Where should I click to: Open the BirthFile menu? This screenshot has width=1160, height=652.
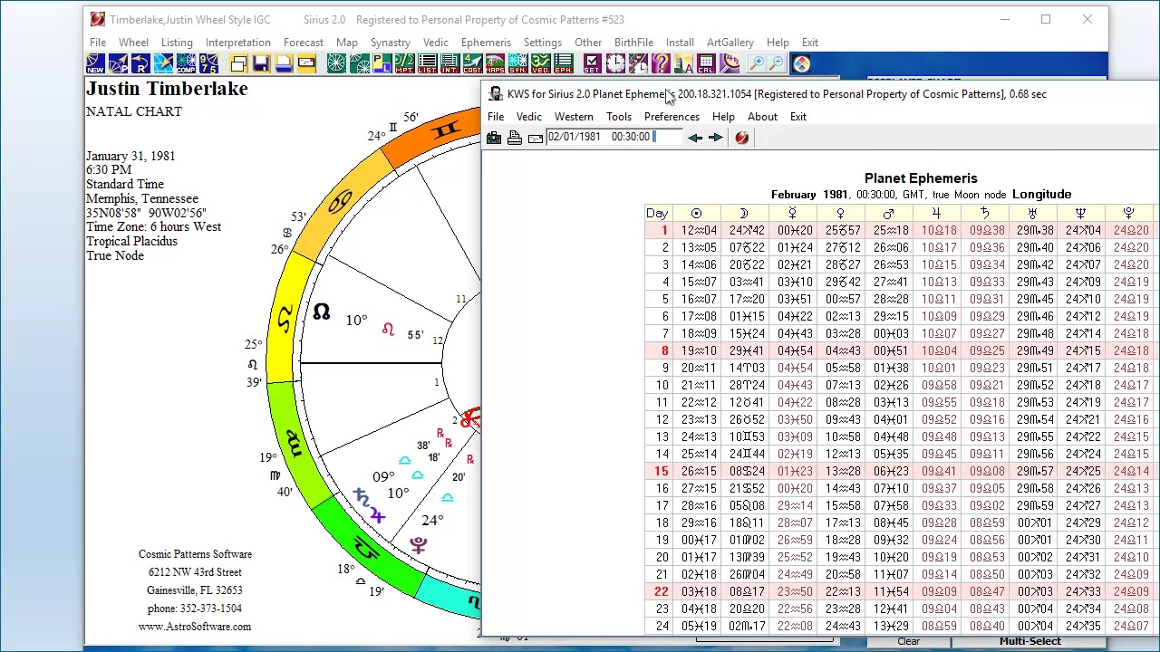click(x=633, y=43)
